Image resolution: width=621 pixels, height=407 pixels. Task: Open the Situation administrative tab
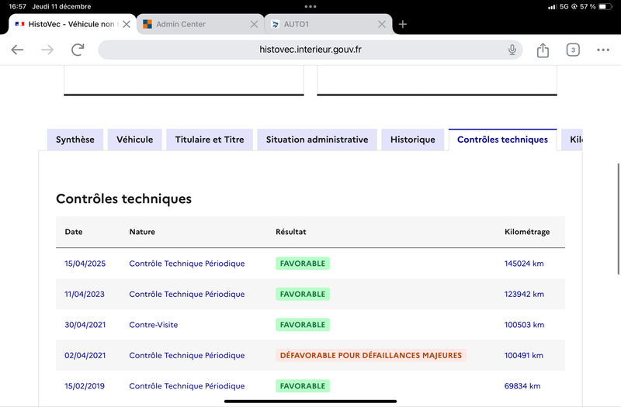(x=317, y=140)
